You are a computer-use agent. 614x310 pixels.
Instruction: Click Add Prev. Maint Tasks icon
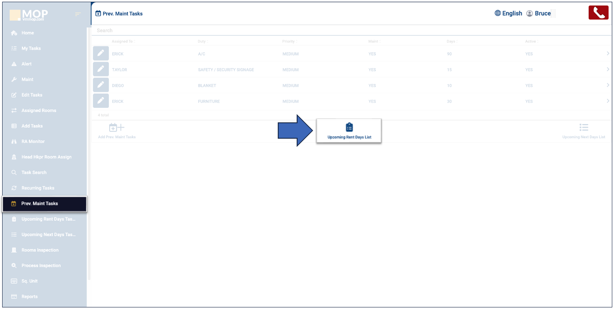(x=117, y=128)
